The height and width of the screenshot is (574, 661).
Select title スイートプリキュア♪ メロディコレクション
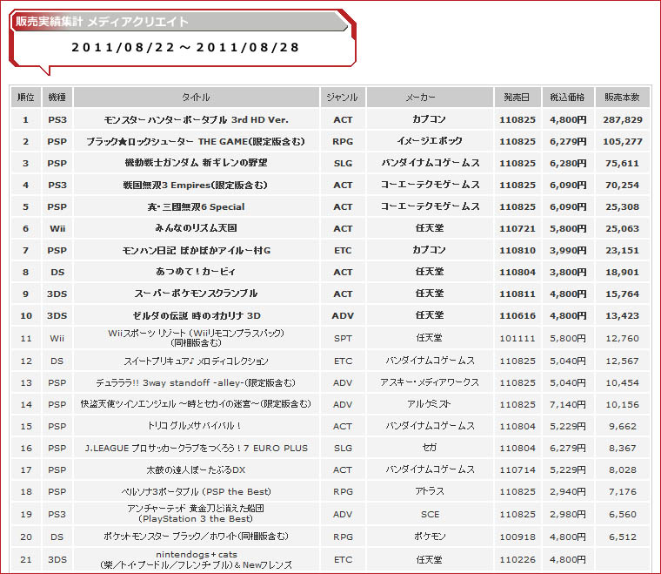pyautogui.click(x=196, y=361)
